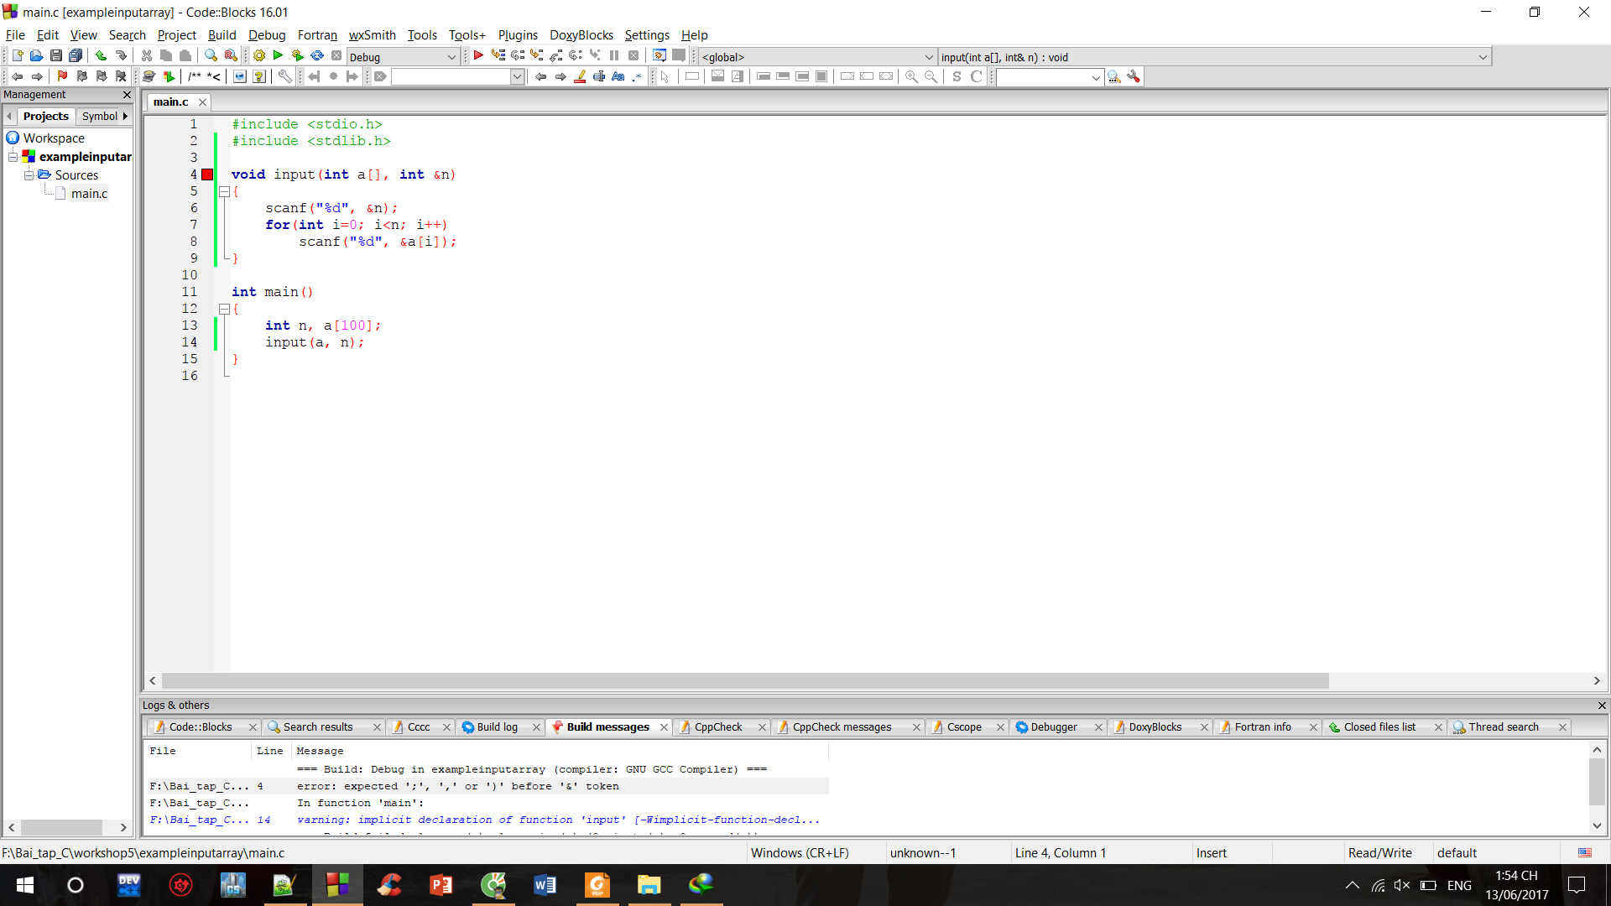Start debugger with red arrow icon
The image size is (1611, 906).
click(x=478, y=55)
